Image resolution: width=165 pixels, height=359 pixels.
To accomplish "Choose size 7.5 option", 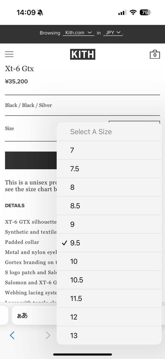I will [109, 169].
